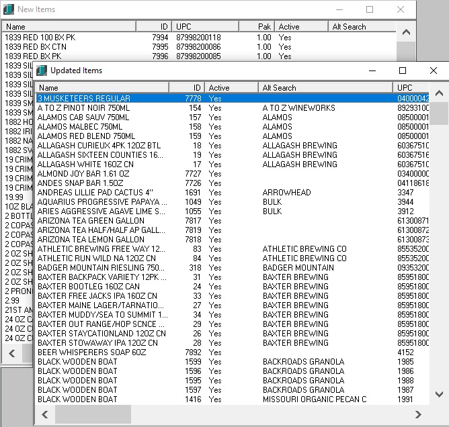Select 1839 RED BX PK in New Items
Screen dimensions: 449x427
pos(33,56)
